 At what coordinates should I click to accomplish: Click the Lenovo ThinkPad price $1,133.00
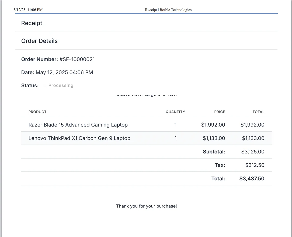[x=214, y=138]
